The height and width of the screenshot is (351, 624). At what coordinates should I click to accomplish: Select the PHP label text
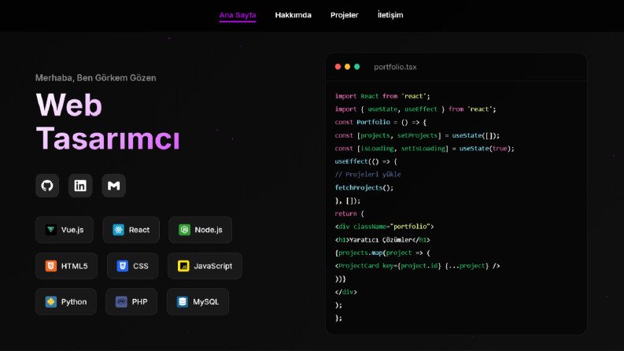(140, 301)
